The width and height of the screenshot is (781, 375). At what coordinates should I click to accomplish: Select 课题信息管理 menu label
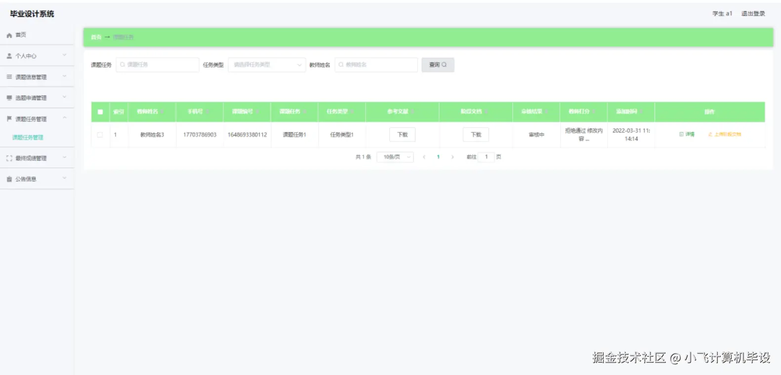31,77
